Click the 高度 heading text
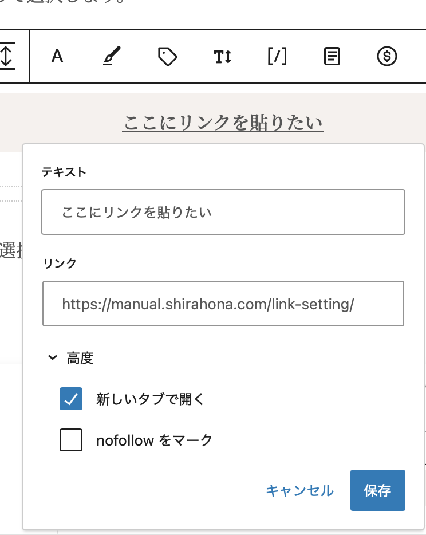426x535 pixels. (80, 358)
